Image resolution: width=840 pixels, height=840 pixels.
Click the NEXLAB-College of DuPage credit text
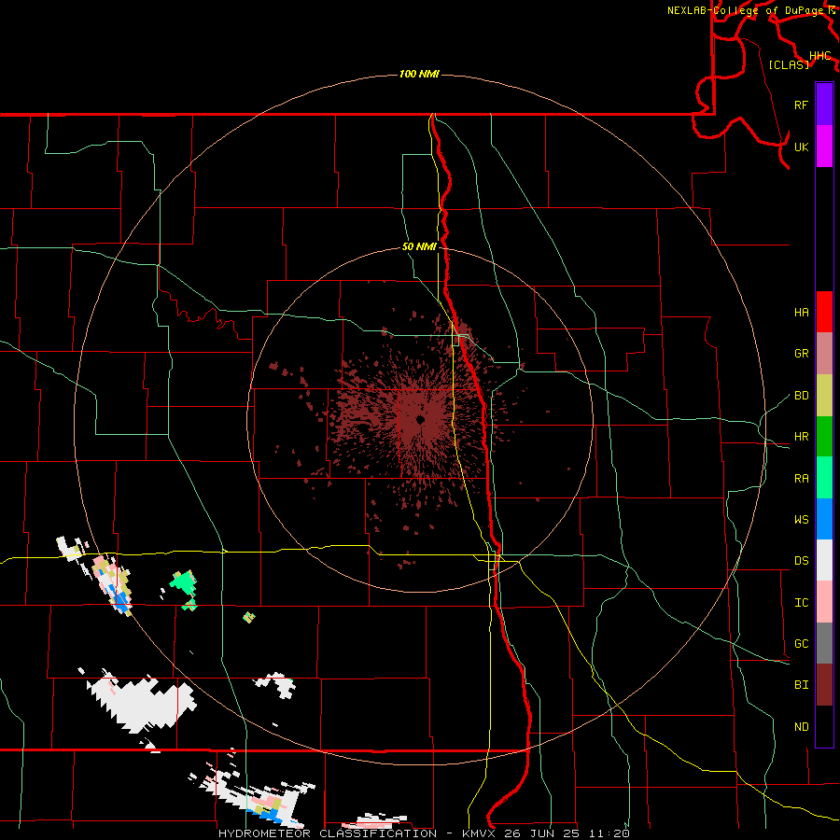point(748,10)
